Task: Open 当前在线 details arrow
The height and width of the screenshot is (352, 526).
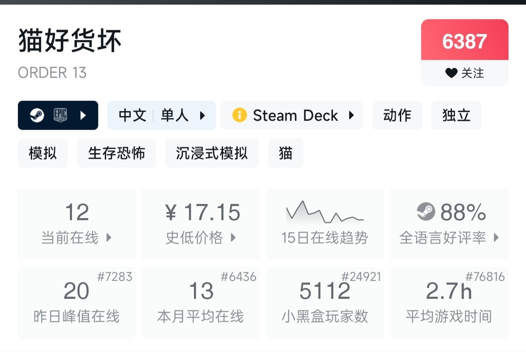Action: click(x=109, y=238)
